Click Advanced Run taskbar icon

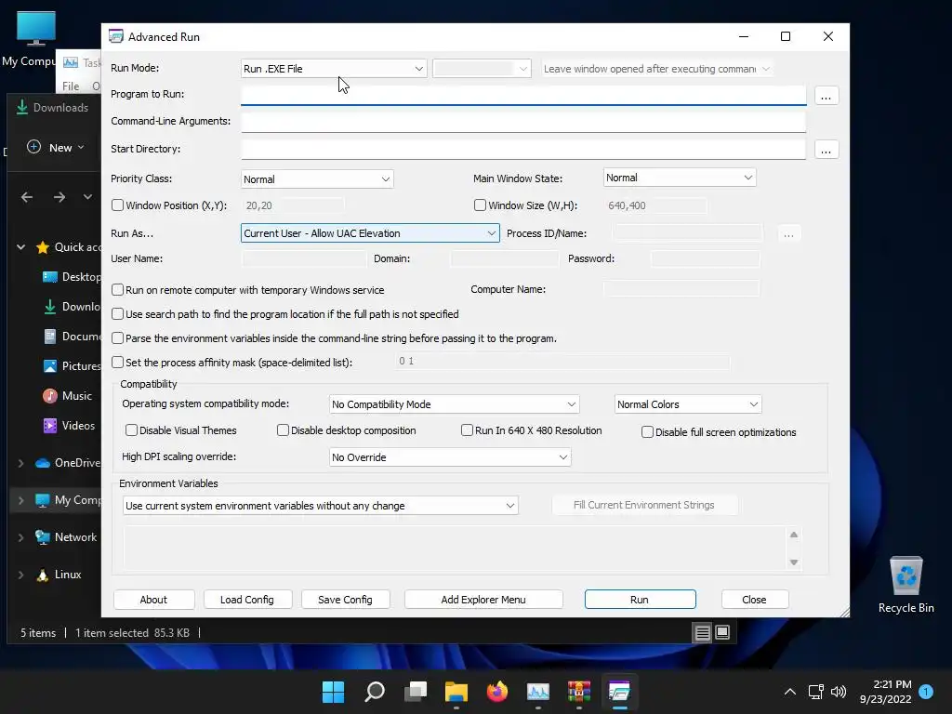pos(619,692)
